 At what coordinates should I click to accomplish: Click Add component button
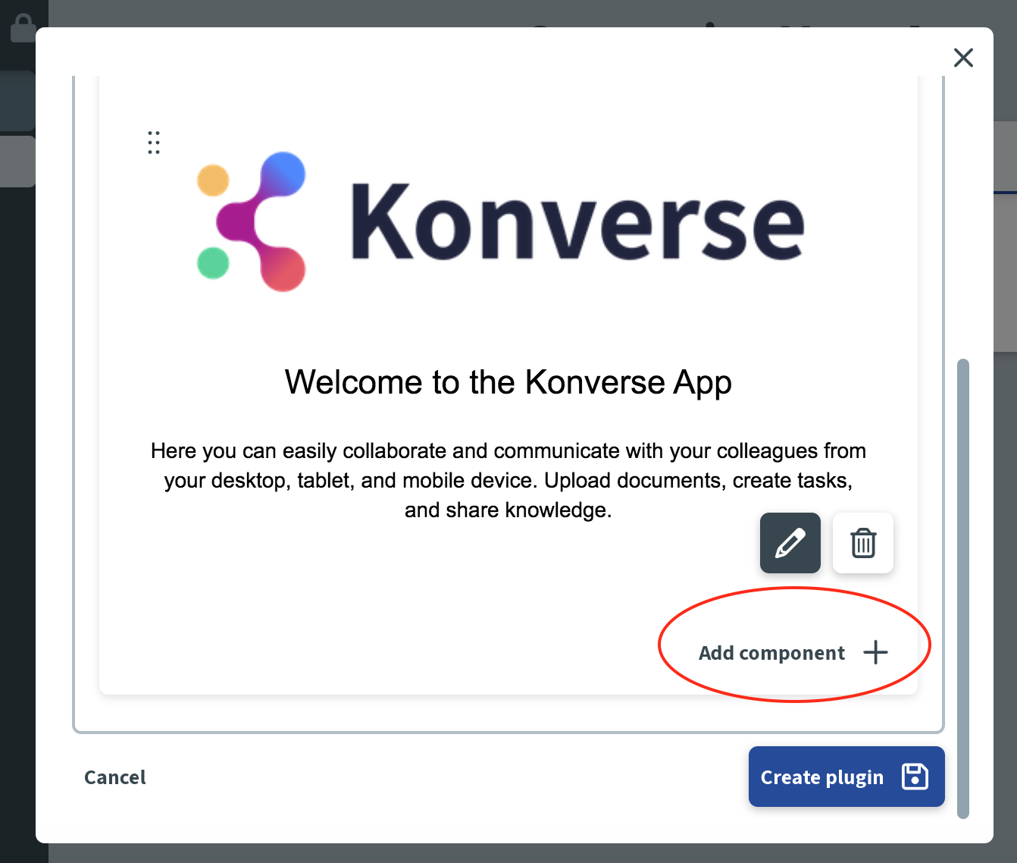point(793,653)
